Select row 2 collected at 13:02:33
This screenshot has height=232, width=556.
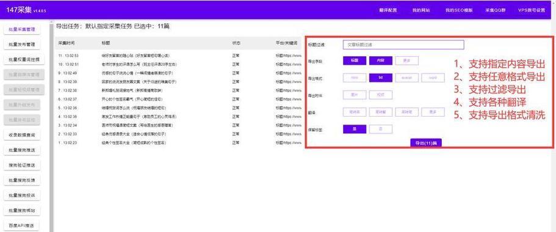179,134
